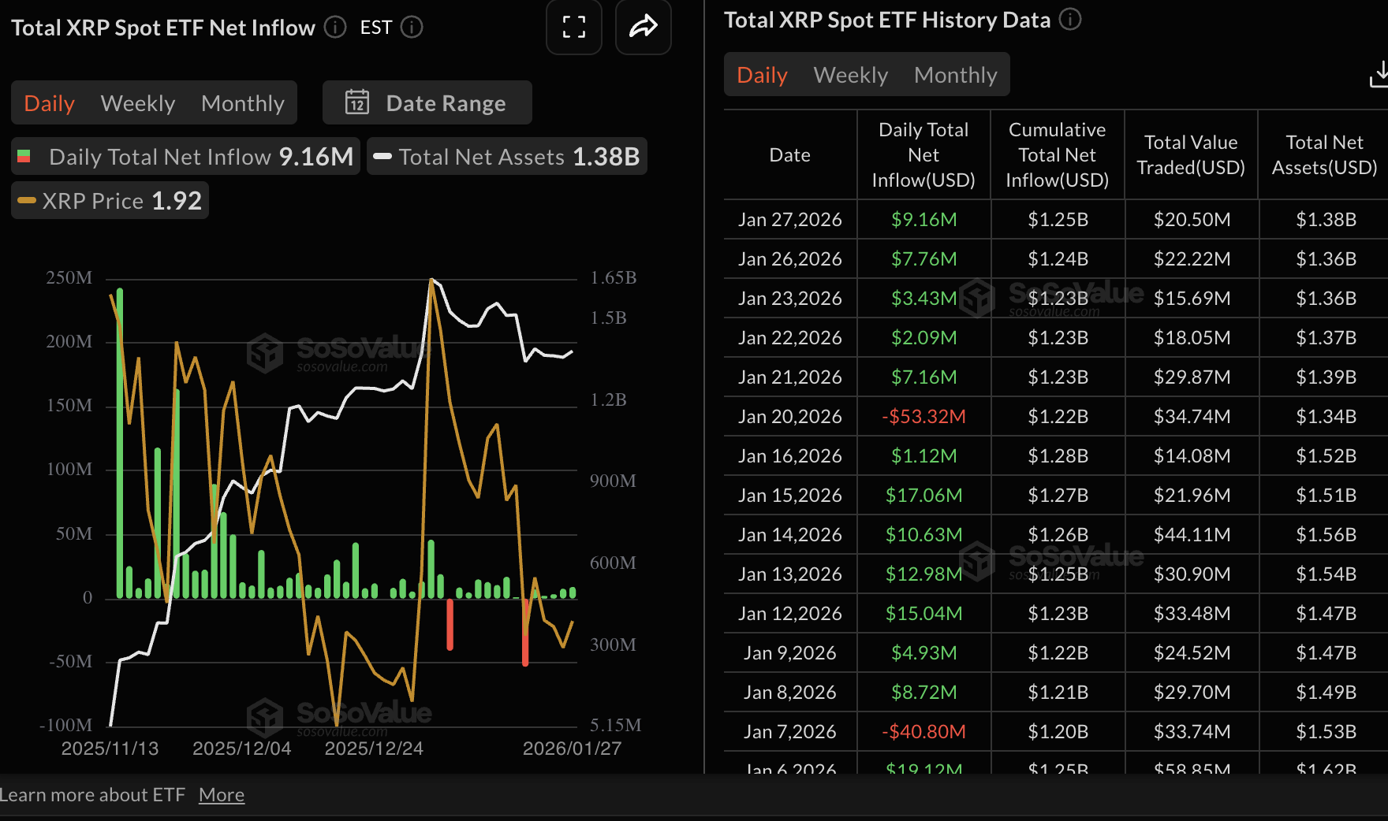The image size is (1388, 821).
Task: Select Monthly tab in history table
Action: (x=955, y=75)
